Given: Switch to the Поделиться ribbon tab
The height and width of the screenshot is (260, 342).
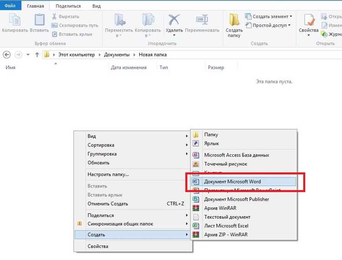Looking at the screenshot, I should point(68,6).
